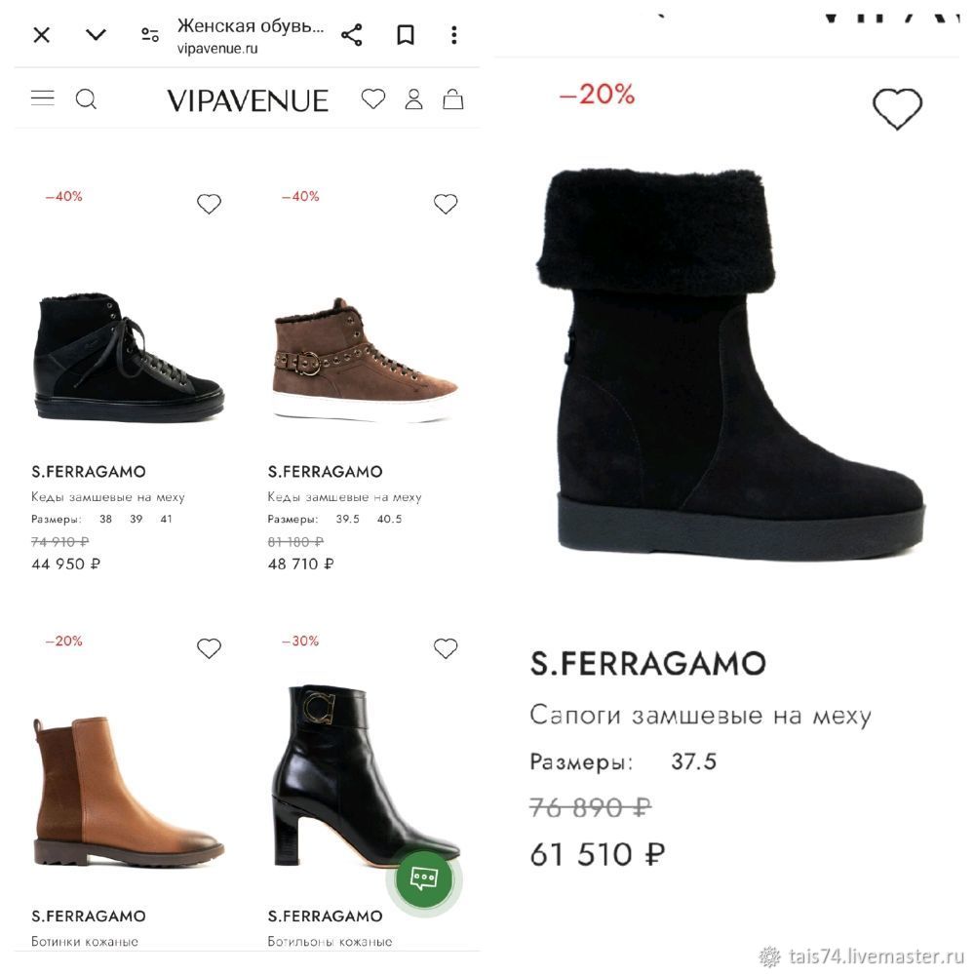The image size is (974, 974).
Task: Open the VIPAVENUE hamburger menu
Action: (43, 98)
